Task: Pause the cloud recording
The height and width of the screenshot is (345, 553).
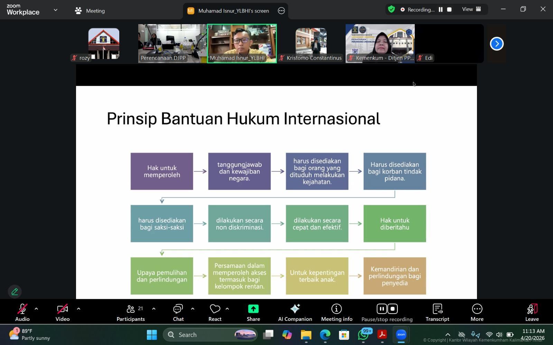Action: tap(381, 309)
